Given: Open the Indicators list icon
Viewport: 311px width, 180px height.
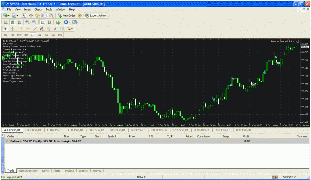Looking at the screenshot, I should tap(58, 22).
